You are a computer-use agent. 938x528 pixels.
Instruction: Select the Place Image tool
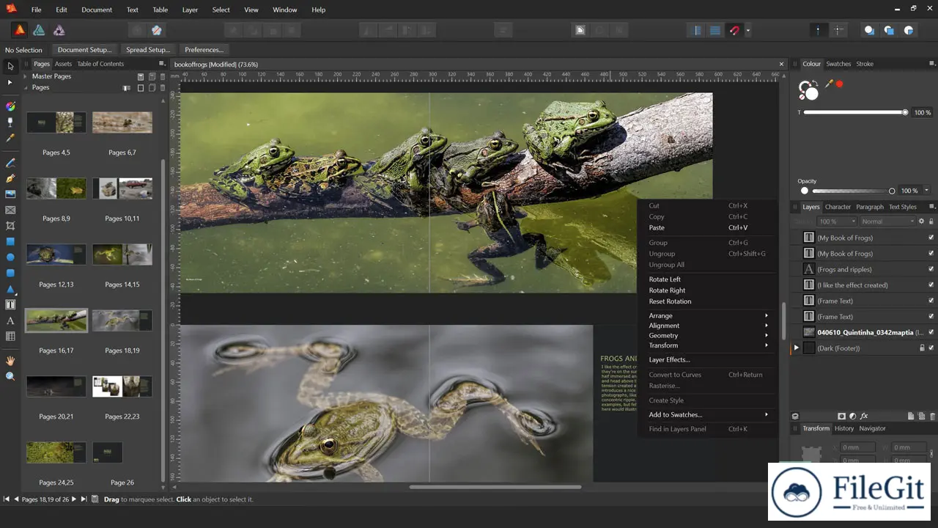[x=10, y=194]
